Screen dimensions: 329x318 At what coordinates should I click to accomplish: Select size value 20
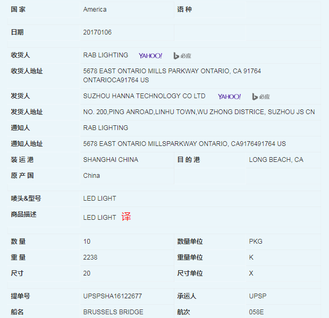point(87,273)
